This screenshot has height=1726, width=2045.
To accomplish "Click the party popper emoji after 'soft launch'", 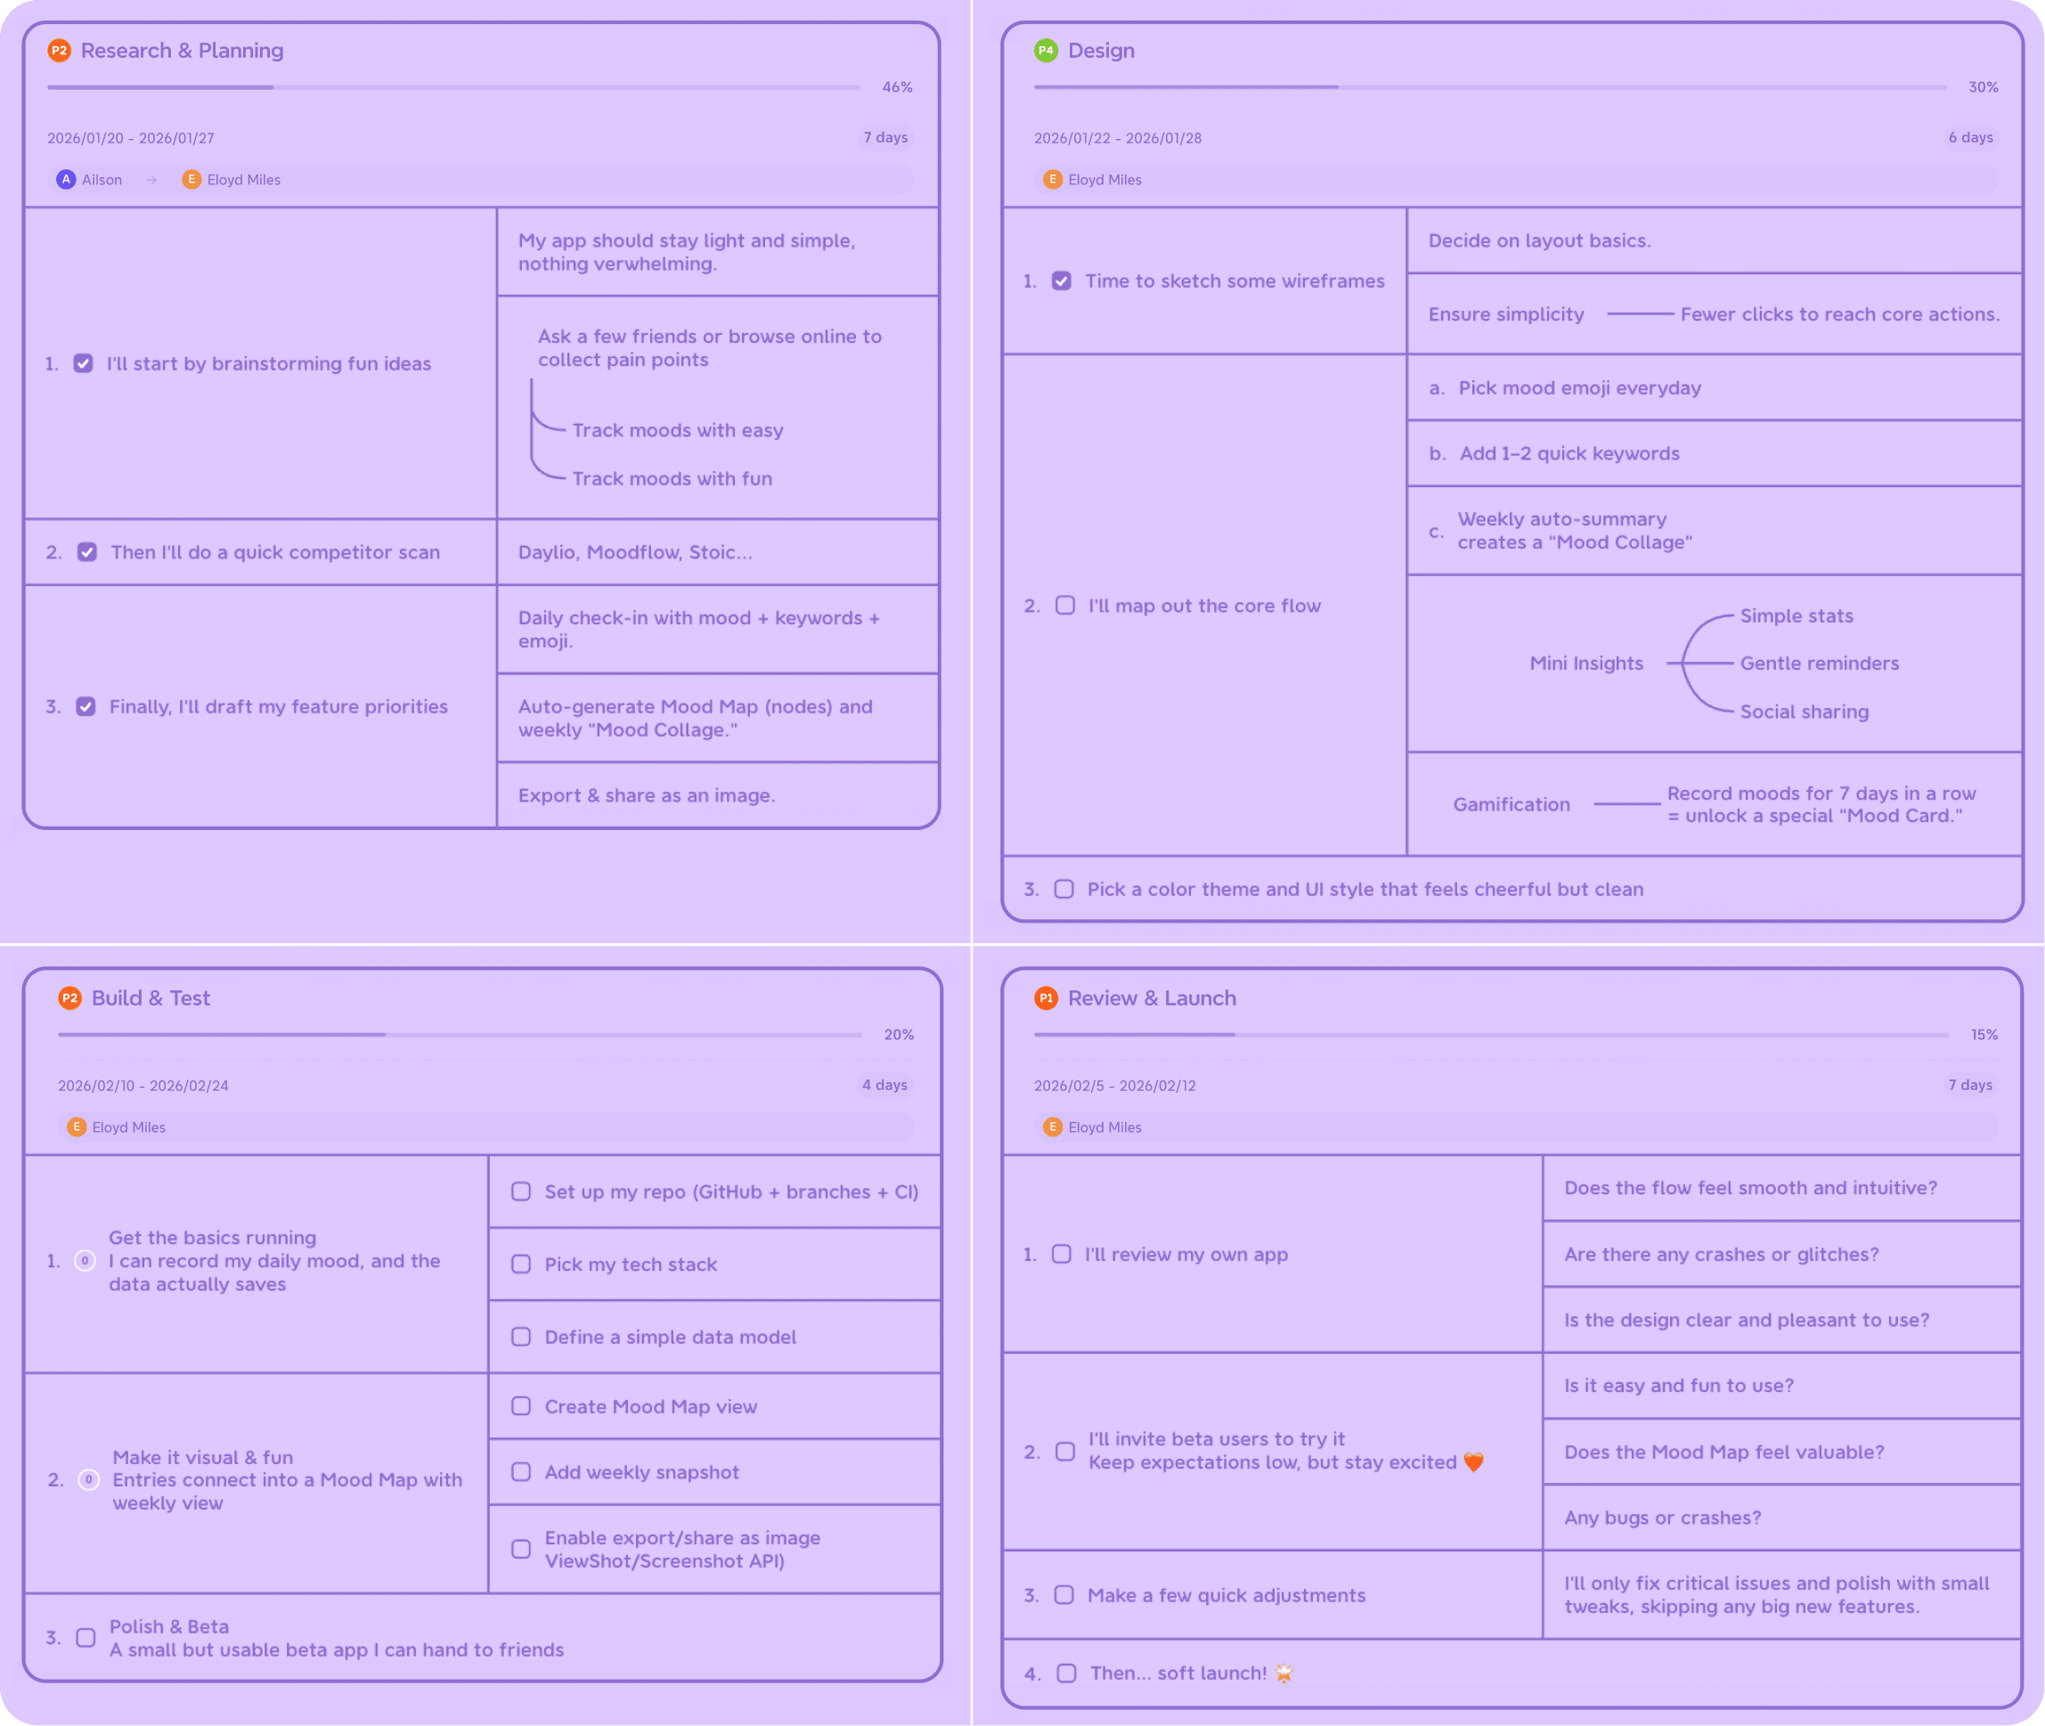I will [1284, 1673].
